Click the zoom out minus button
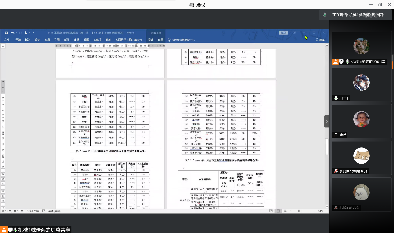Screen dimensions: 394x233 point(291,211)
